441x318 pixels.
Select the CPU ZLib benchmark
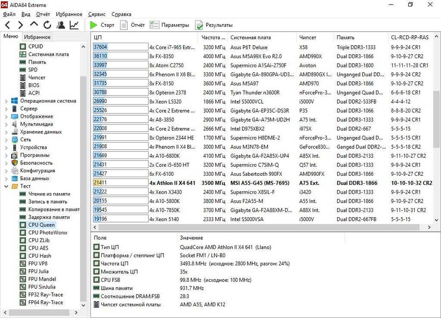coord(39,240)
